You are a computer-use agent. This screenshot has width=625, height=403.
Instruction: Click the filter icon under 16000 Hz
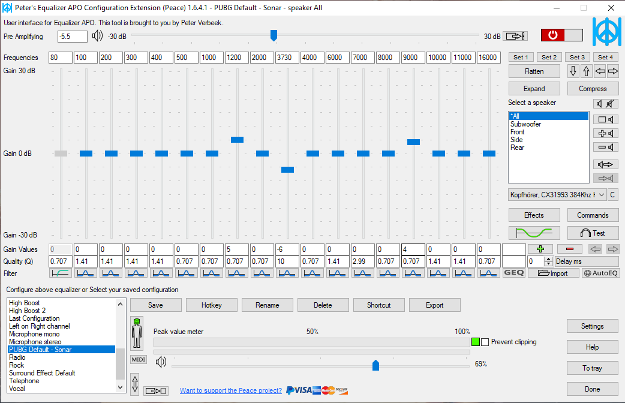click(488, 273)
